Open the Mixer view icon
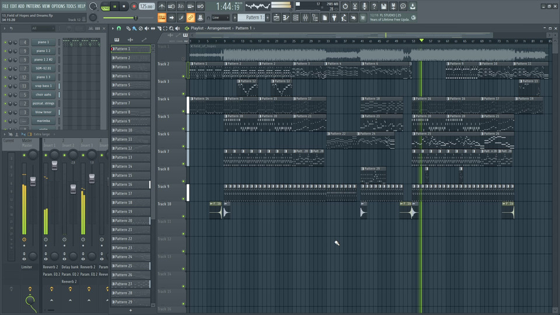The width and height of the screenshot is (560, 315). [305, 18]
